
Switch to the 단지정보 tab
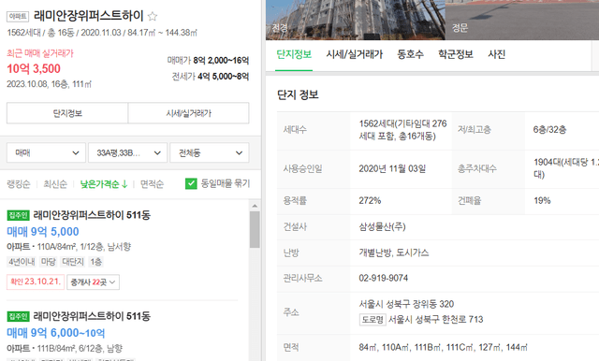click(294, 54)
